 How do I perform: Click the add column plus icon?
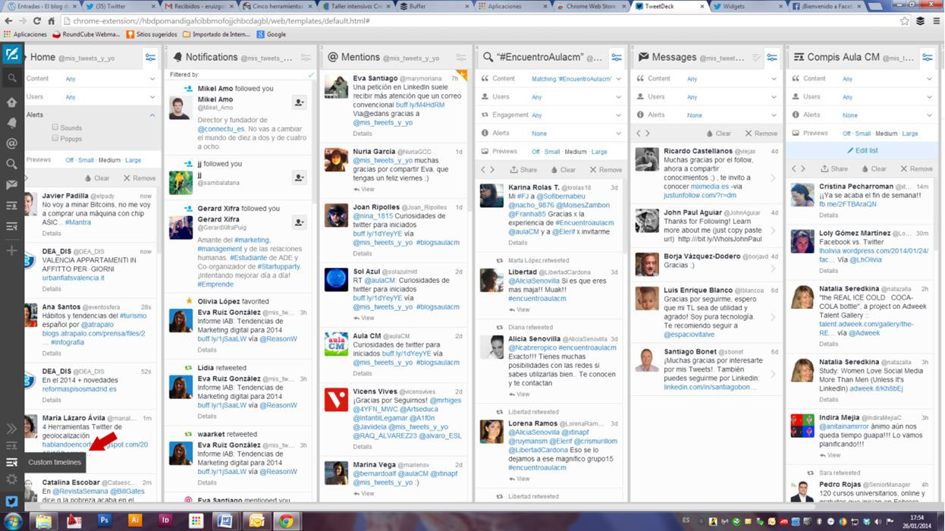pyautogui.click(x=12, y=250)
